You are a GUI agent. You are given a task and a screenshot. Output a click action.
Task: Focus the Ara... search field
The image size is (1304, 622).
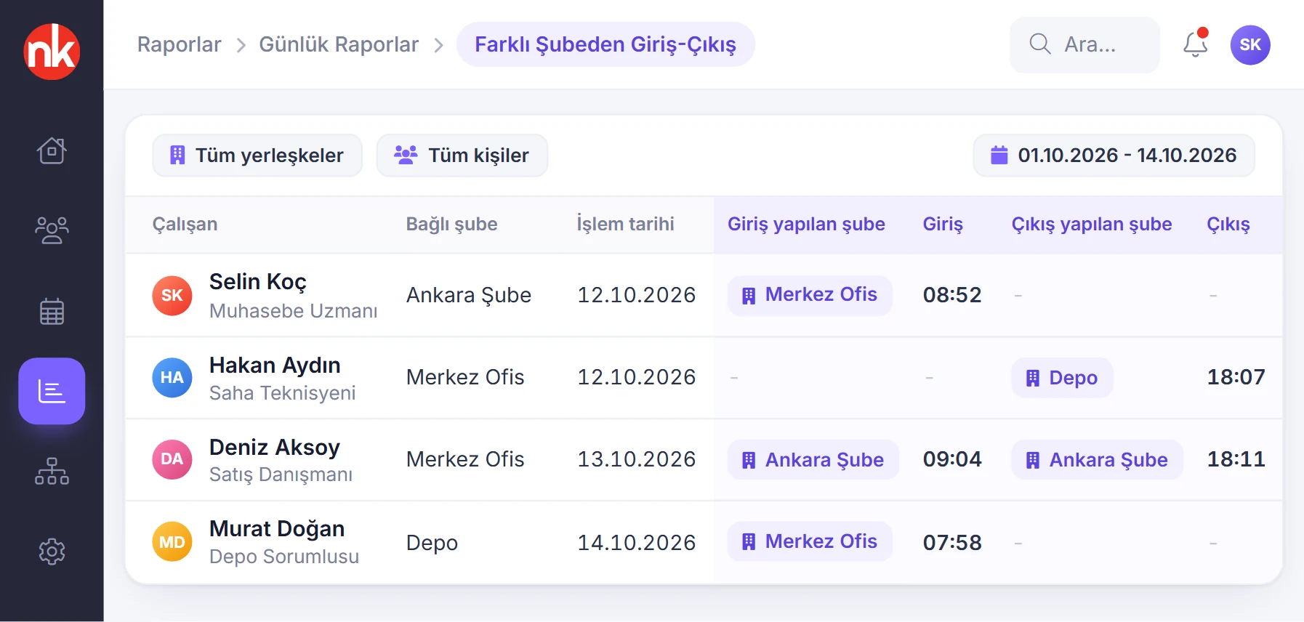(x=1084, y=44)
